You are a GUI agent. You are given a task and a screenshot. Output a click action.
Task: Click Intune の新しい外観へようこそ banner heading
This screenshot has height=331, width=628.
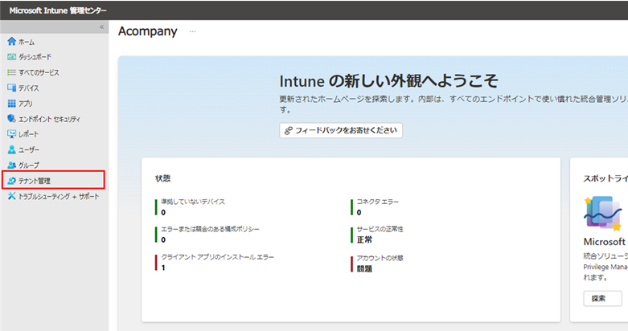coord(388,81)
